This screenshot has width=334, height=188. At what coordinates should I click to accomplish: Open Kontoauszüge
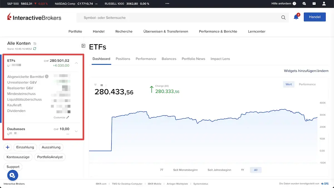pos(18,157)
